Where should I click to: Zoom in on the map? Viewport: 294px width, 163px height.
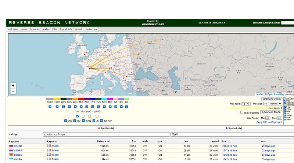tap(13, 85)
